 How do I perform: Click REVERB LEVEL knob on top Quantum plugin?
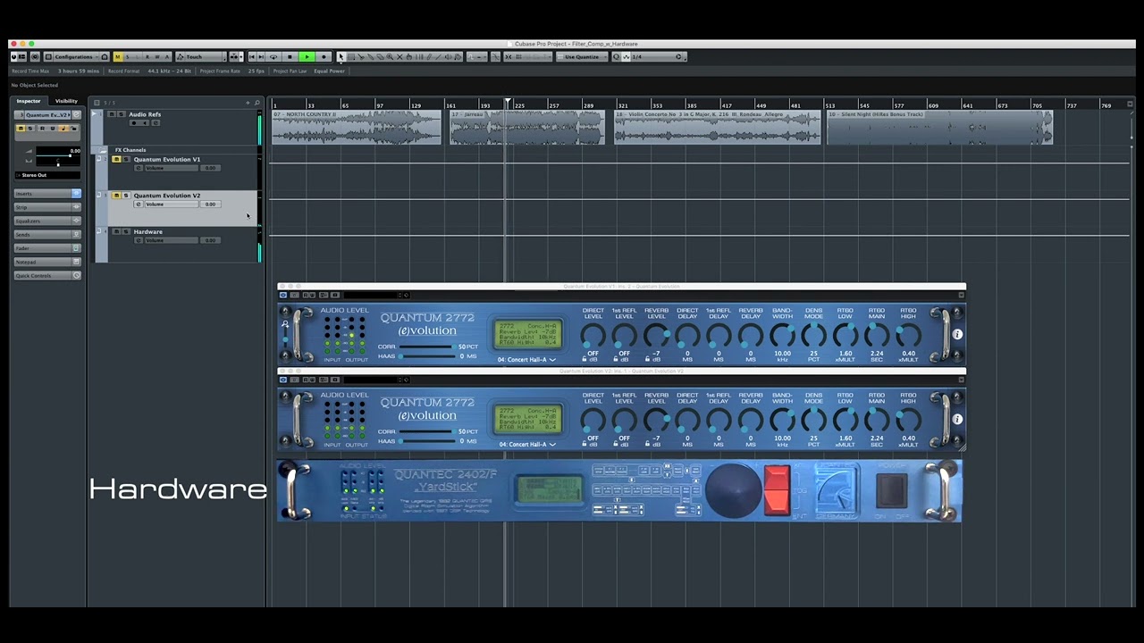click(656, 336)
